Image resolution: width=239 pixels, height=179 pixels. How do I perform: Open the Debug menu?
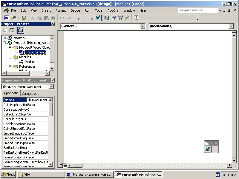[75, 10]
